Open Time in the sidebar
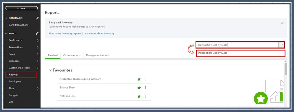Screen dimensions: 294x112 pos(11,88)
